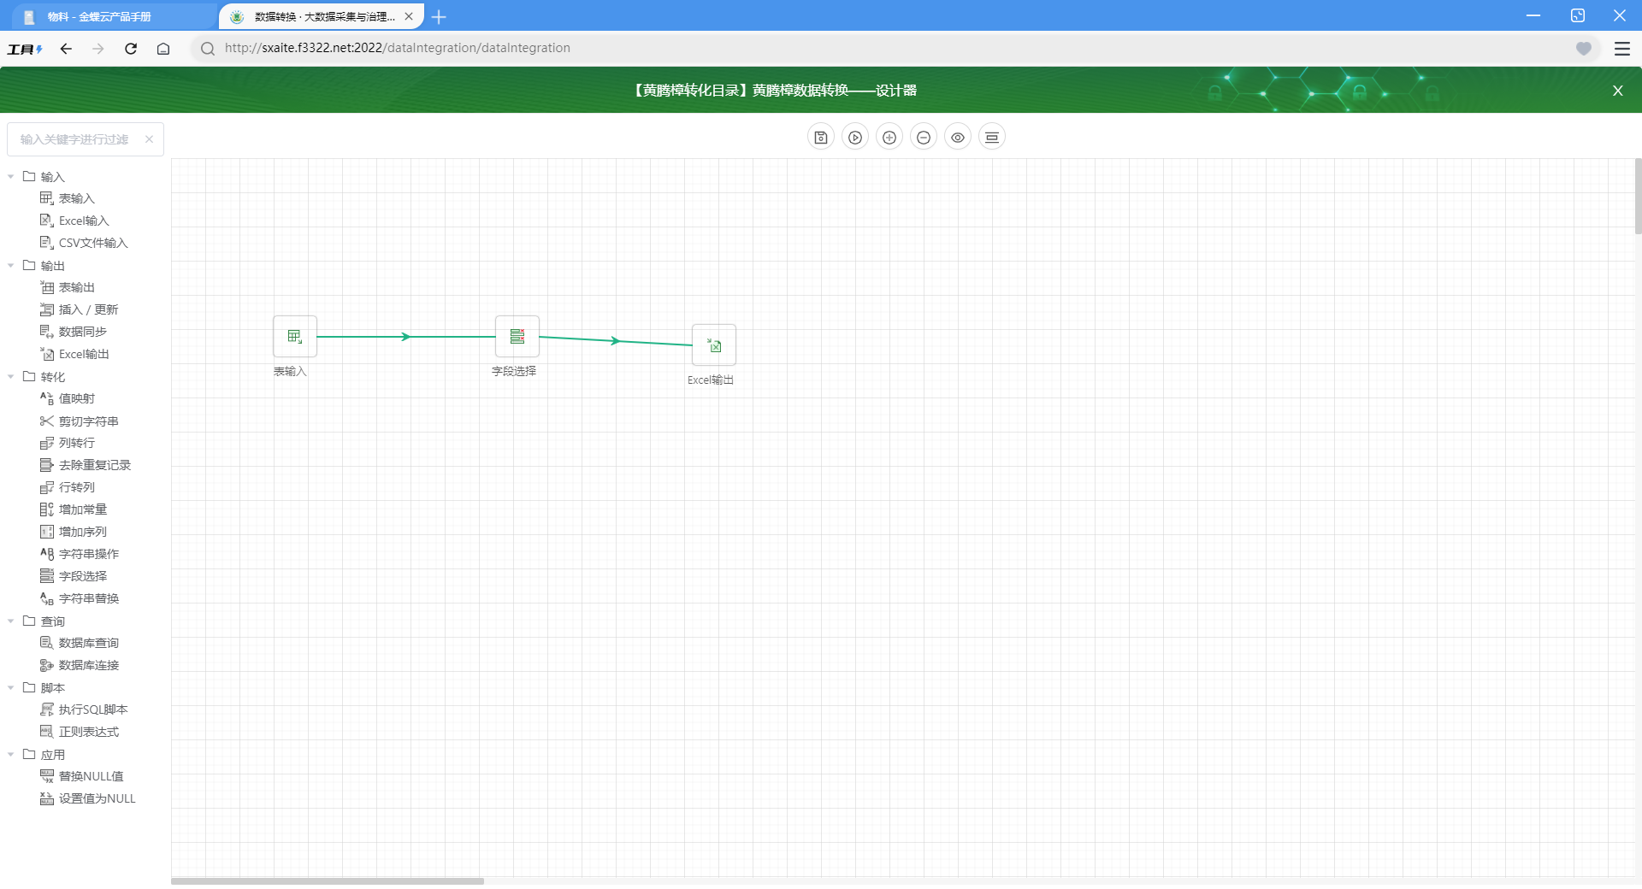Collapse the 转化 folder in the tree

11,377
